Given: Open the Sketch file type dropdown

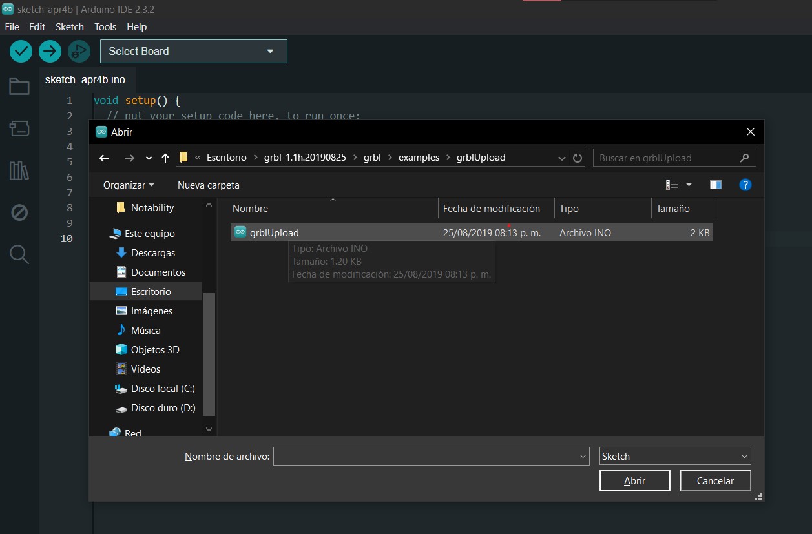Looking at the screenshot, I should (x=675, y=456).
